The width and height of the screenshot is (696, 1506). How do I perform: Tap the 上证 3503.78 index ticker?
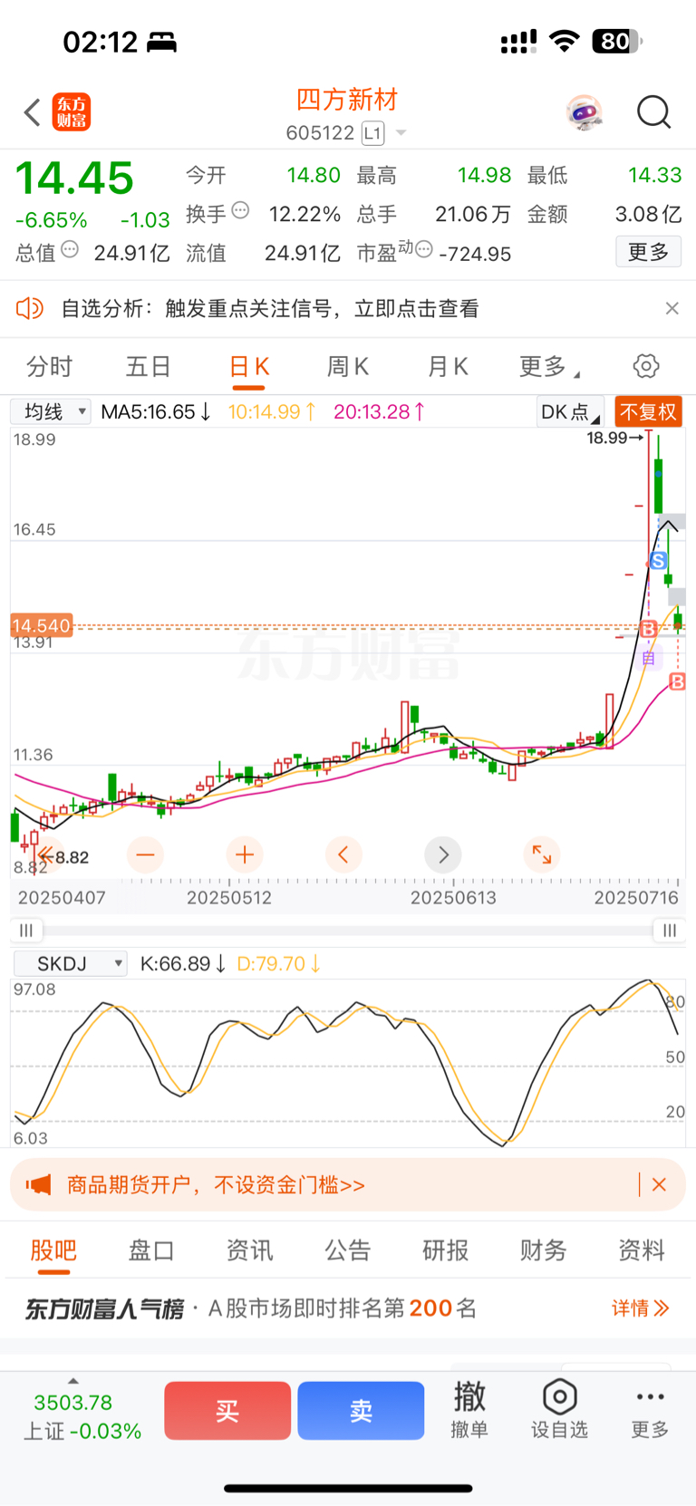(82, 1416)
